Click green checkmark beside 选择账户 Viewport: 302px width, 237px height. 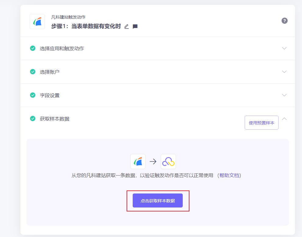tap(33, 71)
